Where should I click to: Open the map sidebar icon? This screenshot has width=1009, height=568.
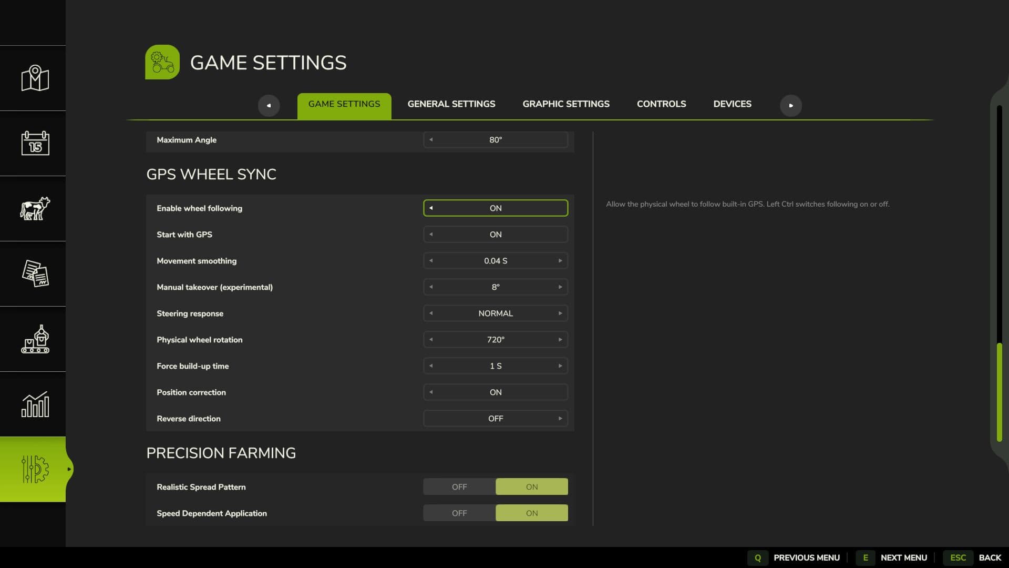[x=35, y=78]
